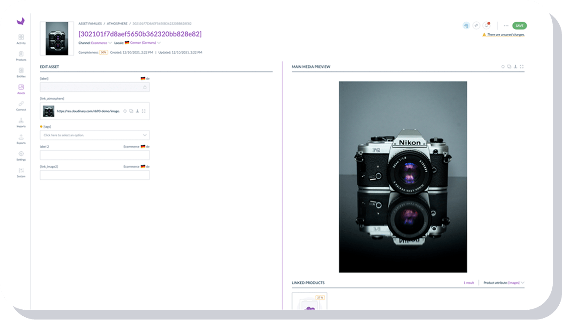Click the green Save button
This screenshot has width=562, height=320.
[519, 26]
